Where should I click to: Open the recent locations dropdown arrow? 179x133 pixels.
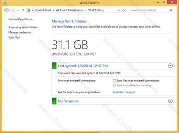click(18, 10)
